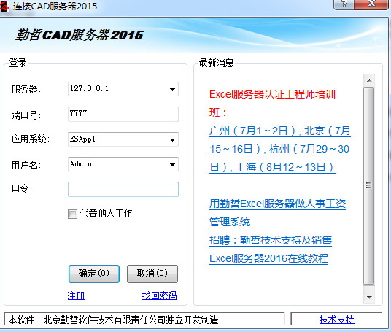This screenshot has width=391, height=332.
Task: Click the 登录 group label
Action: click(x=18, y=63)
